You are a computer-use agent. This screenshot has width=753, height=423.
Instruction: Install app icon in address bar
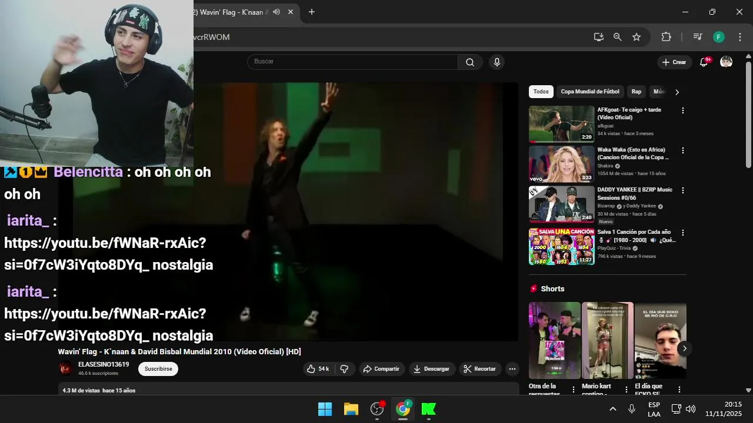point(598,37)
